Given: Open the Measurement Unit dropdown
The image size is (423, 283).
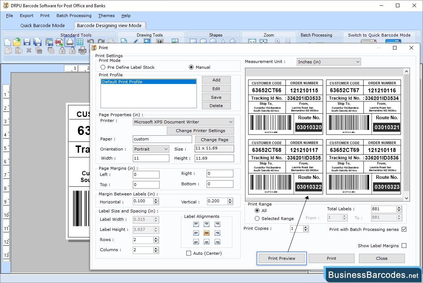Looking at the screenshot, I should pos(329,62).
